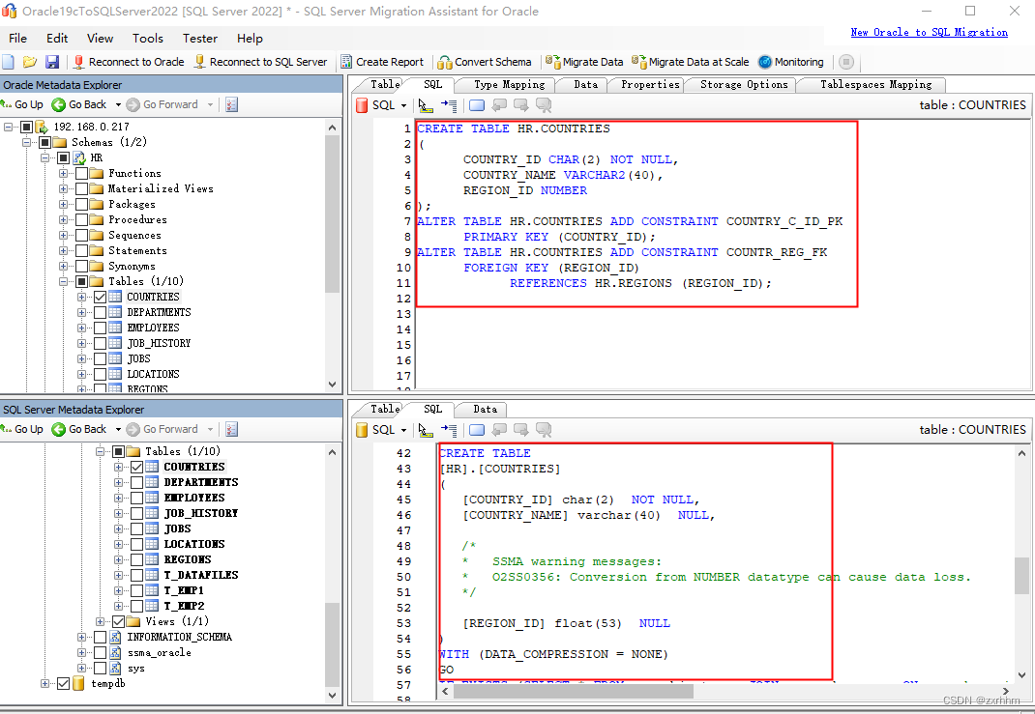The height and width of the screenshot is (714, 1035).
Task: Check the Packages folder checkbox
Action: pyautogui.click(x=81, y=205)
